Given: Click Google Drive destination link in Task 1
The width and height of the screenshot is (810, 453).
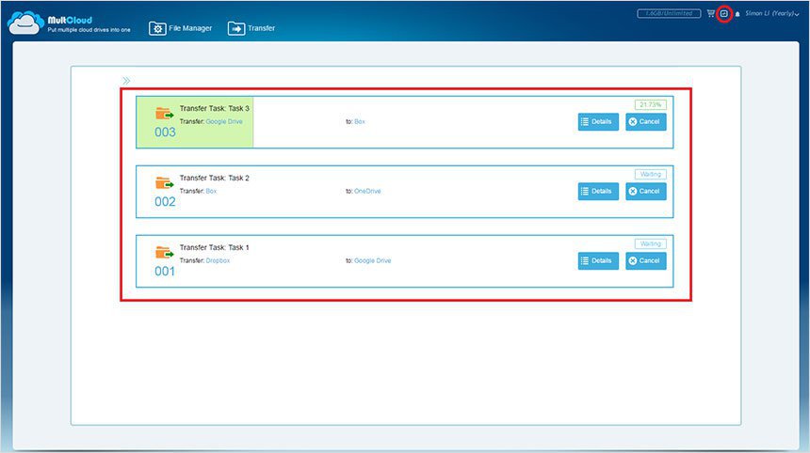Looking at the screenshot, I should coord(372,260).
